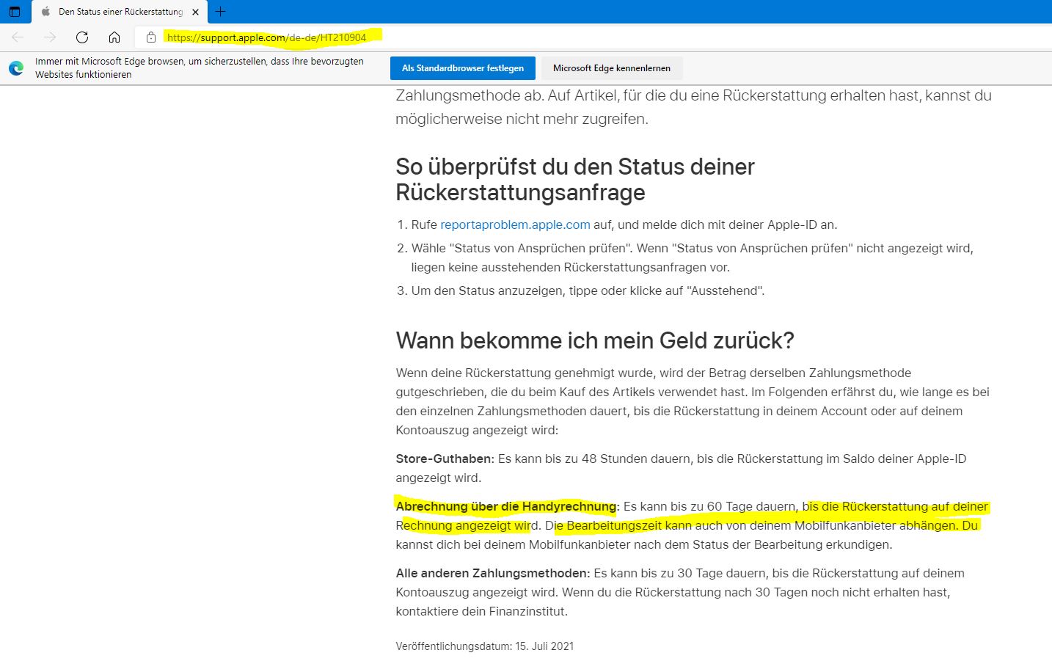Viewport: 1052px width, 661px height.
Task: Select the 'Den Status einer Rückerstattung' tab
Action: 120,12
